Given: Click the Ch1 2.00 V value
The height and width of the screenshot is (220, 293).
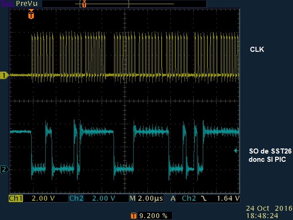Looking at the screenshot, I should click(x=43, y=198).
